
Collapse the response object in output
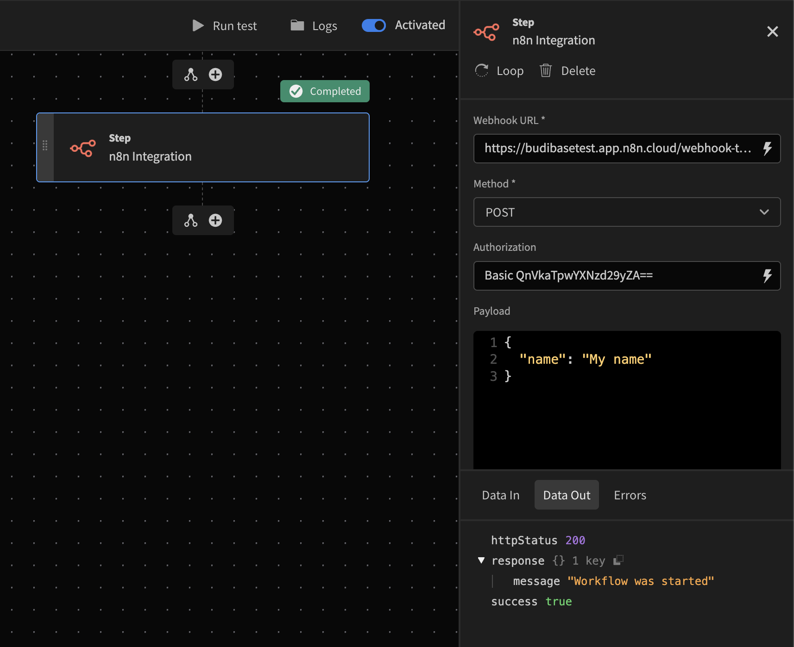pyautogui.click(x=481, y=560)
